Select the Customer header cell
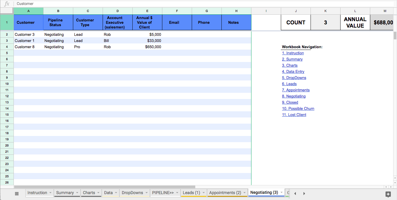 tap(29, 22)
